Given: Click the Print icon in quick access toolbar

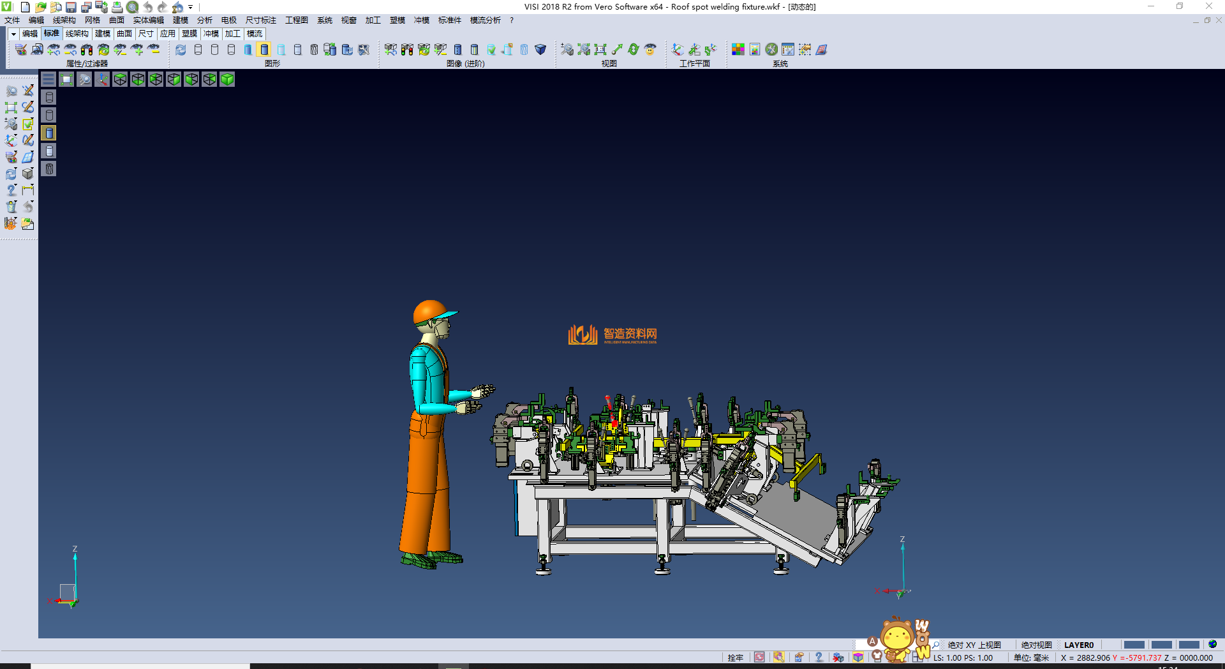Looking at the screenshot, I should click(117, 7).
